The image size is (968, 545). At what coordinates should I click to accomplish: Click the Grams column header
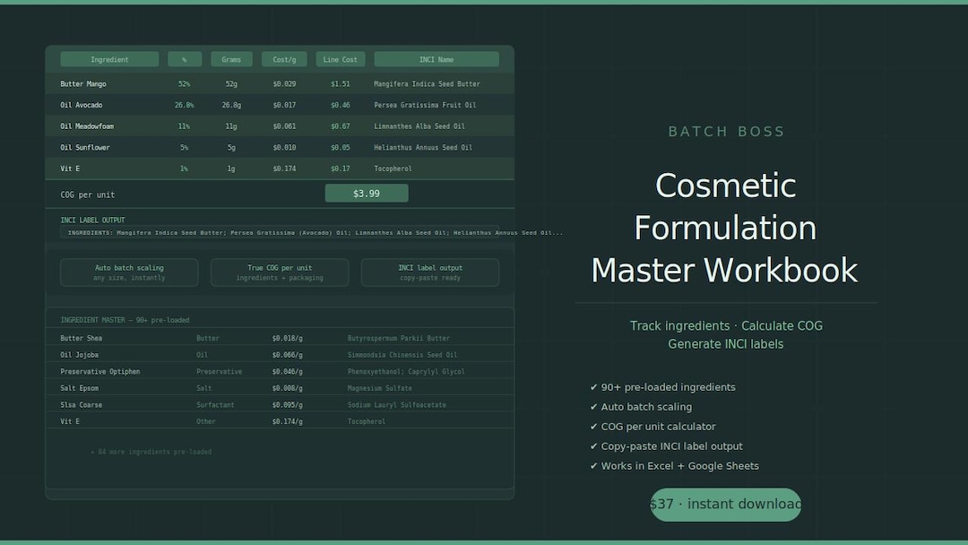pos(231,59)
